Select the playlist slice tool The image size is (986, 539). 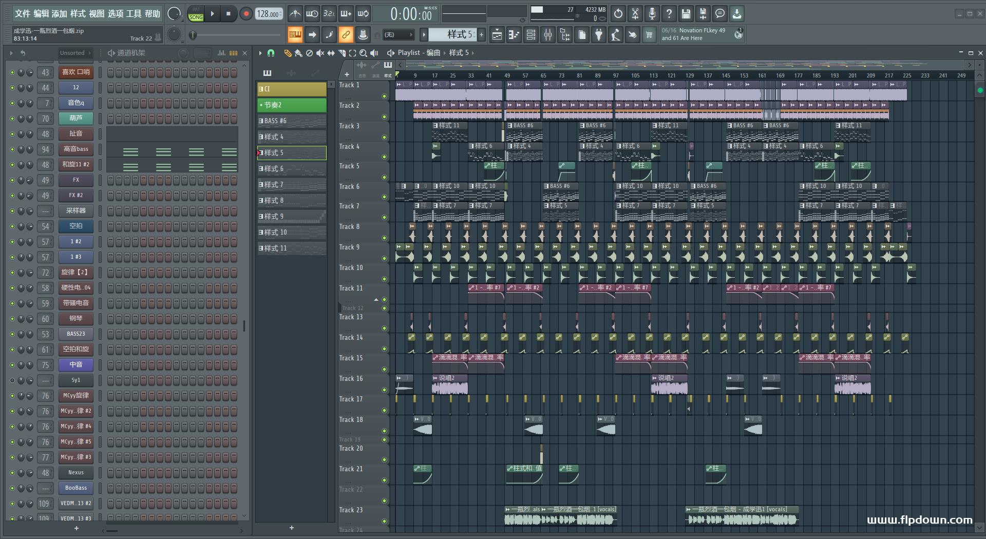point(342,53)
